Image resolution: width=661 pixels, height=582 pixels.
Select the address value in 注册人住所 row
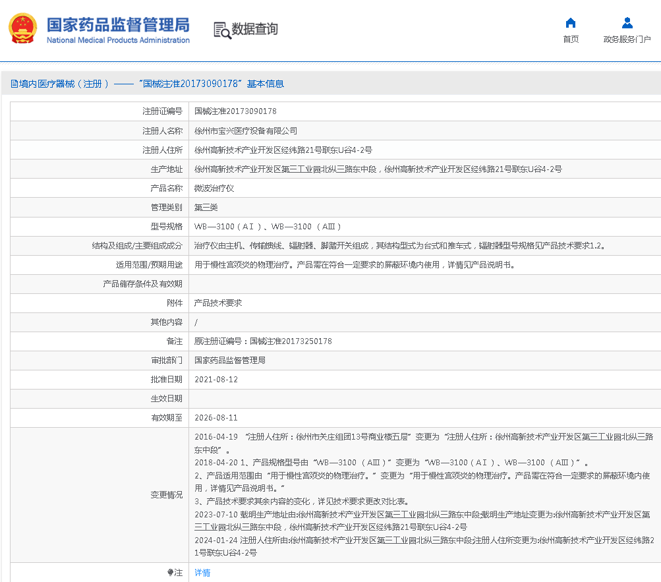point(283,150)
